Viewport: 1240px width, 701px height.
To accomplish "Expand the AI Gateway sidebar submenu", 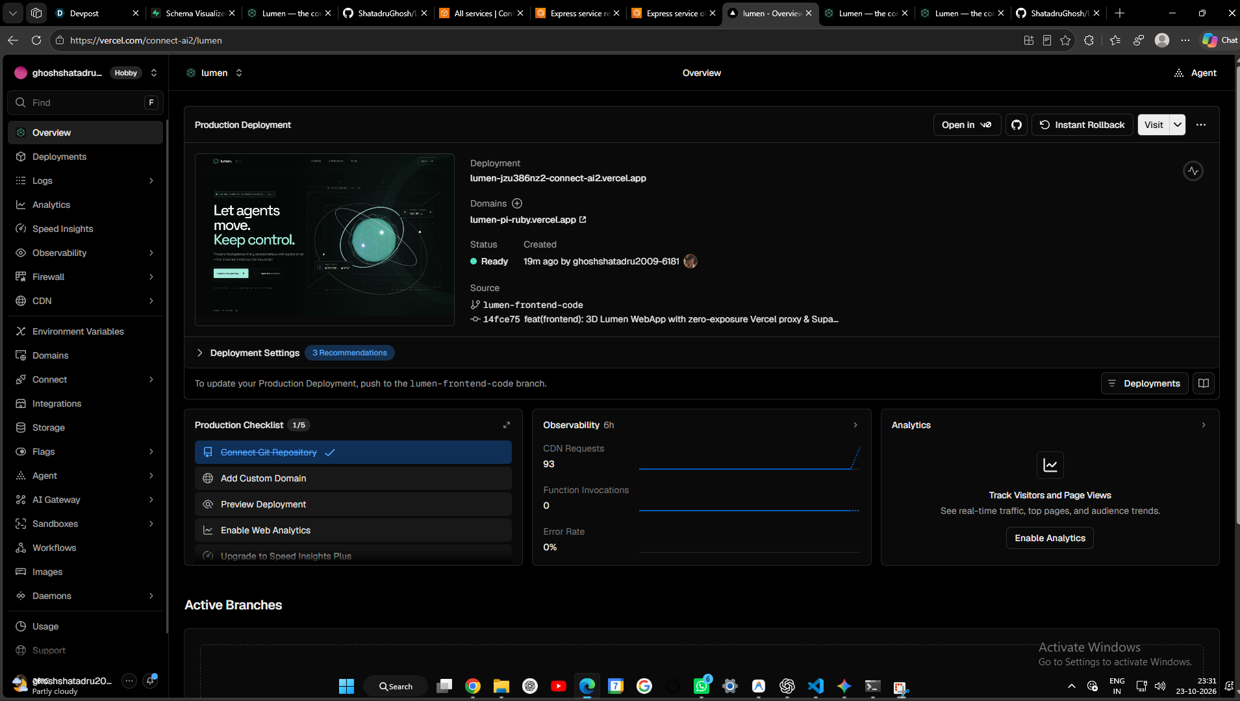I will pyautogui.click(x=151, y=500).
